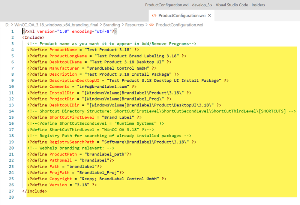Click Comments define variable

pos(59,87)
